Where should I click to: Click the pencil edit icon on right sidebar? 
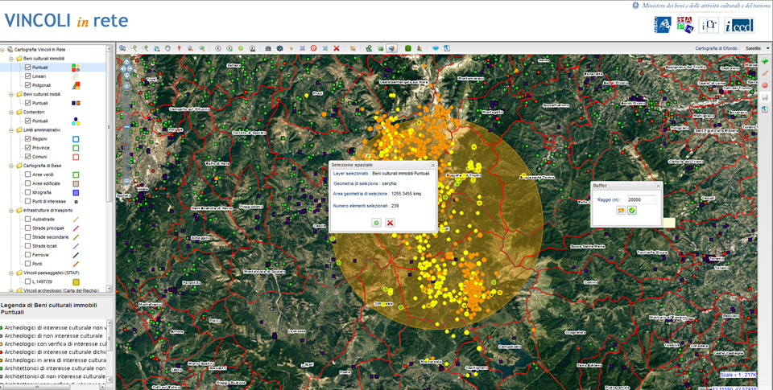click(x=765, y=72)
